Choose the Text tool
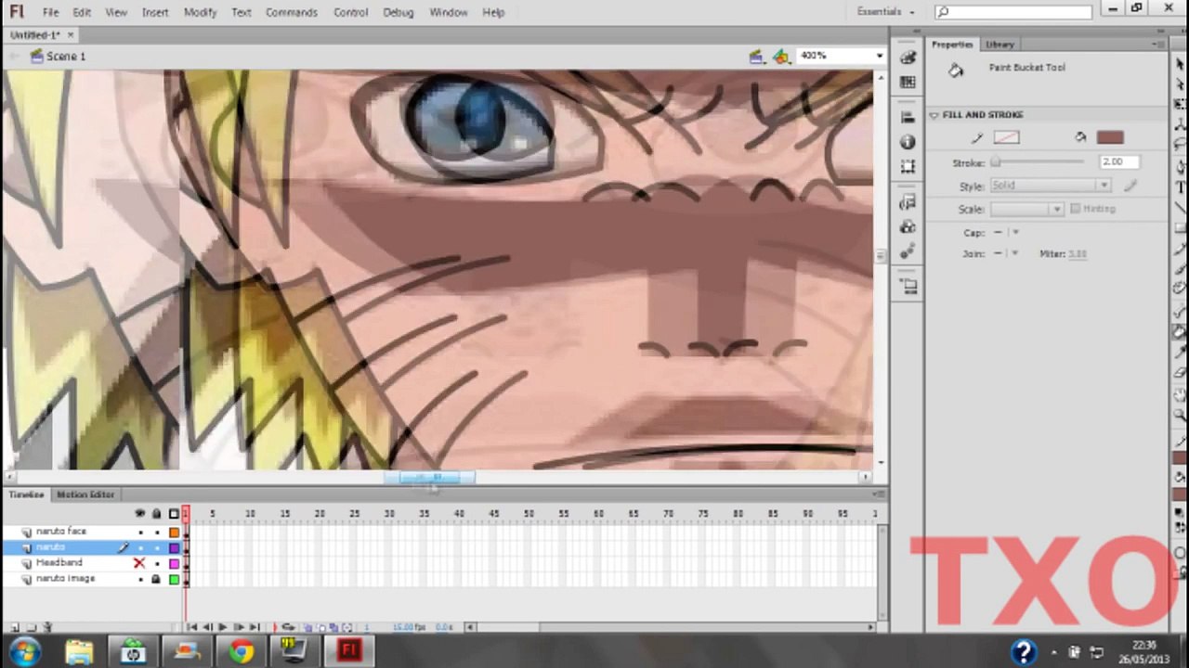Image resolution: width=1189 pixels, height=668 pixels. 1180,186
